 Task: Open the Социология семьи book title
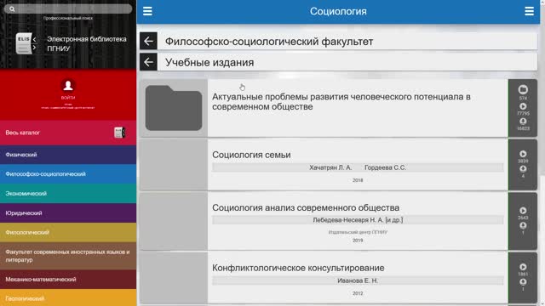[x=251, y=155]
